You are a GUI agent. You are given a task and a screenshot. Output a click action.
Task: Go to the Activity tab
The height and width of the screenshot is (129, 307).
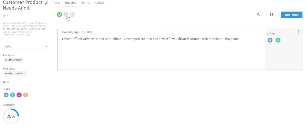point(99,3)
